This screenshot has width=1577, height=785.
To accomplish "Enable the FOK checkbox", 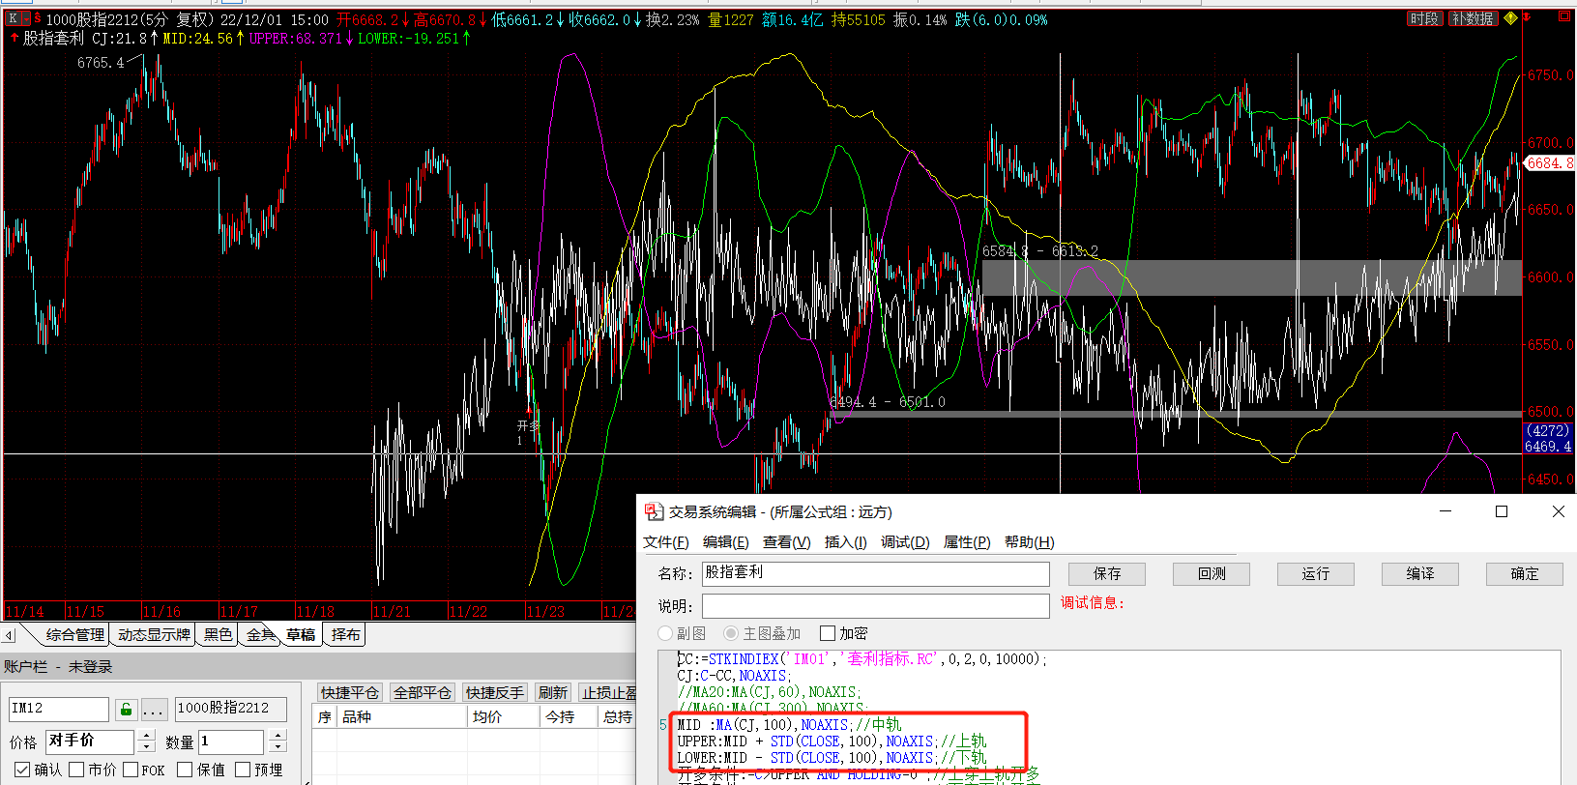I will (x=131, y=770).
